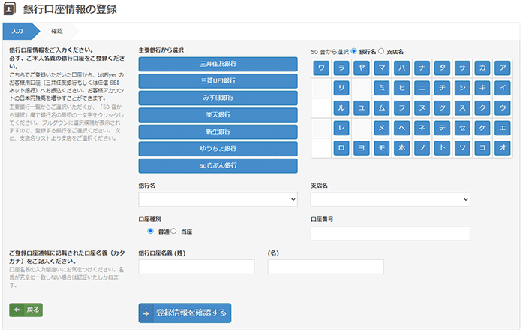Click the セ kana button
The height and width of the screenshot is (330, 523).
(x=462, y=128)
